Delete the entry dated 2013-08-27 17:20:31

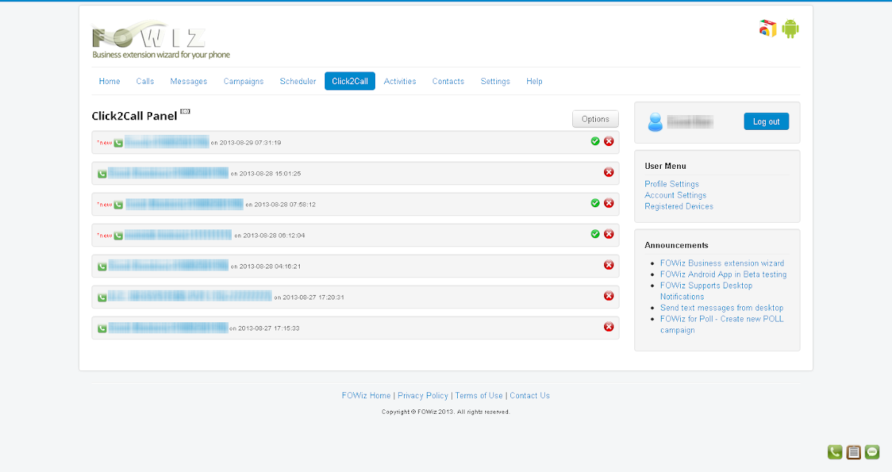[608, 296]
